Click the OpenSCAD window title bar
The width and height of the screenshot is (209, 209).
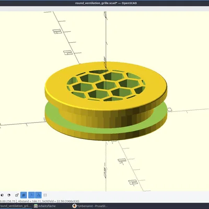tap(104, 3)
